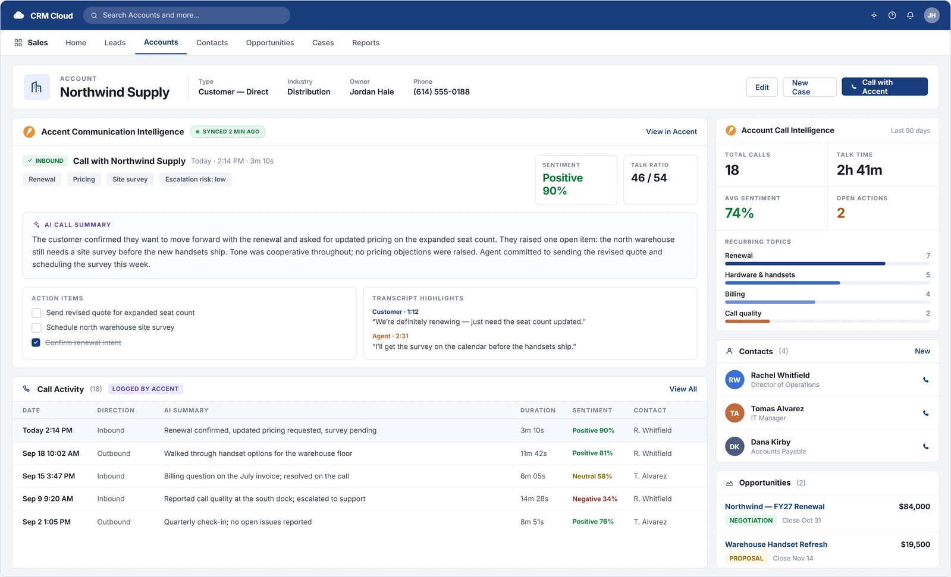The width and height of the screenshot is (951, 577).
Task: Call Rachel Whitfield using phone icon
Action: [925, 380]
